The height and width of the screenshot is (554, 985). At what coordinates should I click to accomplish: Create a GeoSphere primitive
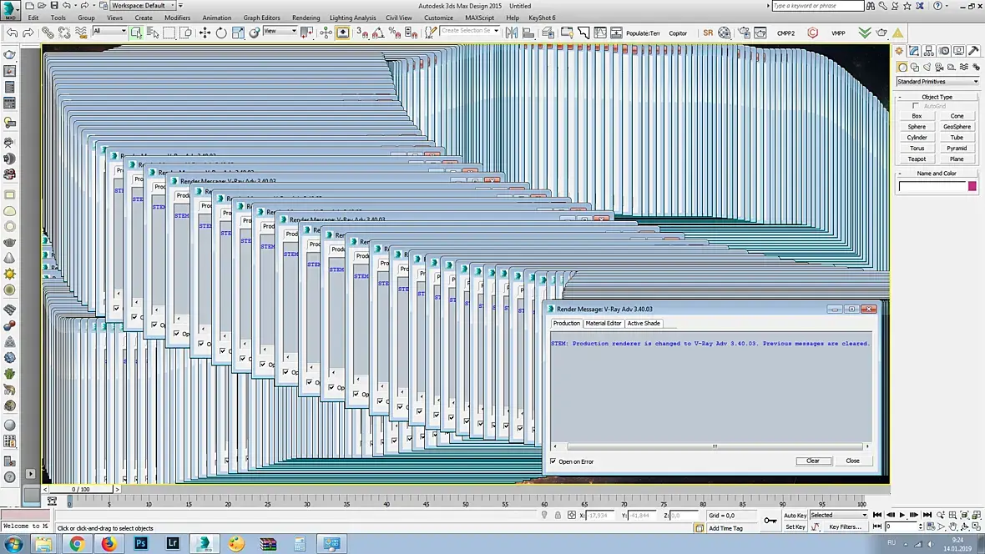(957, 127)
